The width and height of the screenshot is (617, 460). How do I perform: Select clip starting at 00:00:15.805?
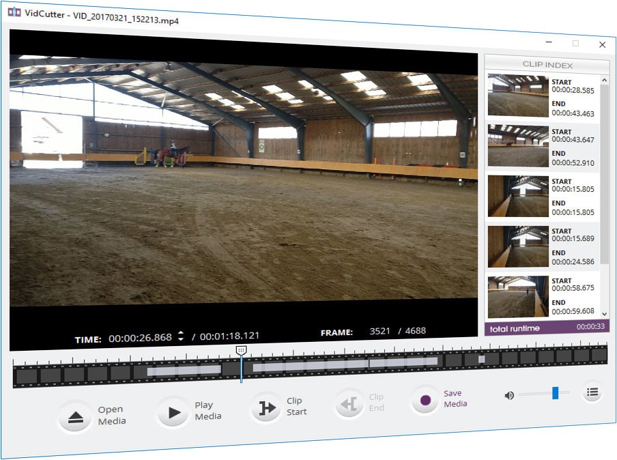click(542, 196)
